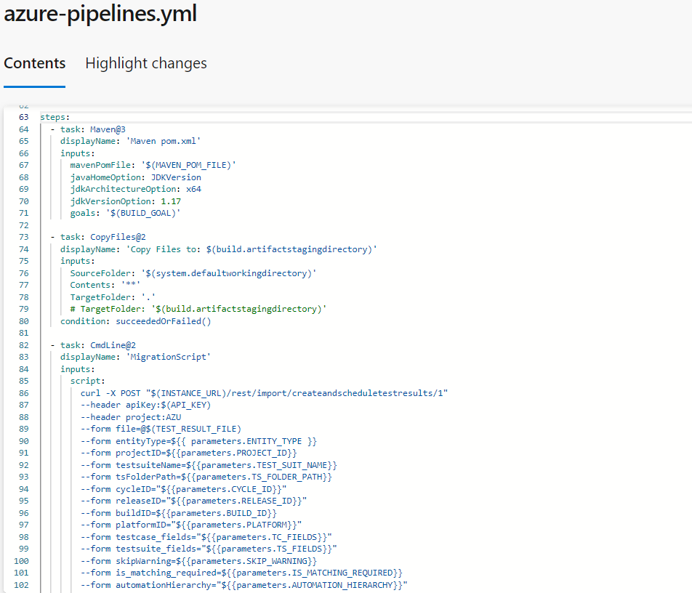This screenshot has height=593, width=692.
Task: Select the Contents tab
Action: (x=34, y=63)
